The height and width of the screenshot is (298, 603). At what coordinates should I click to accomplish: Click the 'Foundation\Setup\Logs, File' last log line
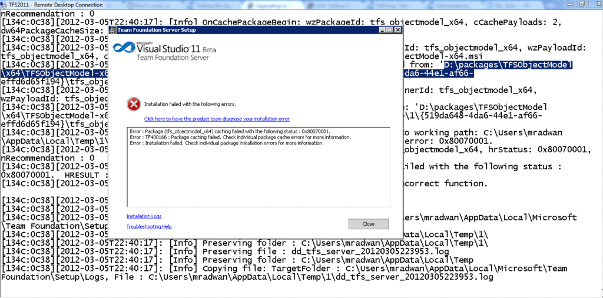tap(247, 277)
